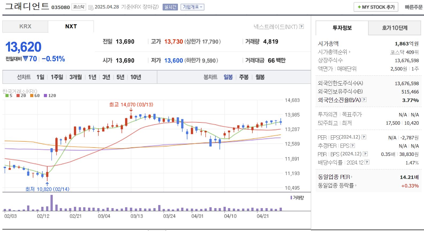Click the 동일업종 등락률 value +0.33%
424x231 pixels.
point(410,186)
